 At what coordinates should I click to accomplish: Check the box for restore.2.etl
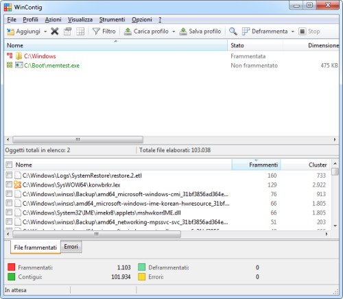[x=9, y=176]
